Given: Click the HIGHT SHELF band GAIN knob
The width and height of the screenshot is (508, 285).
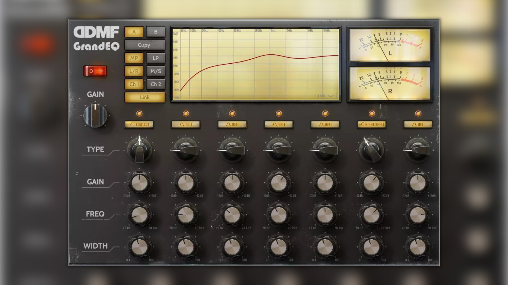Looking at the screenshot, I should click(x=371, y=183).
